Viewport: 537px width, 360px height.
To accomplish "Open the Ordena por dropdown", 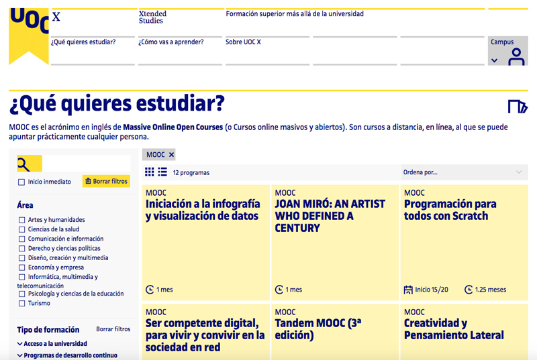I will (462, 172).
